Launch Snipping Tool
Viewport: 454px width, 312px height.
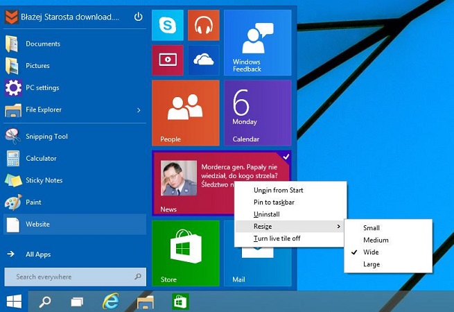[x=75, y=137]
